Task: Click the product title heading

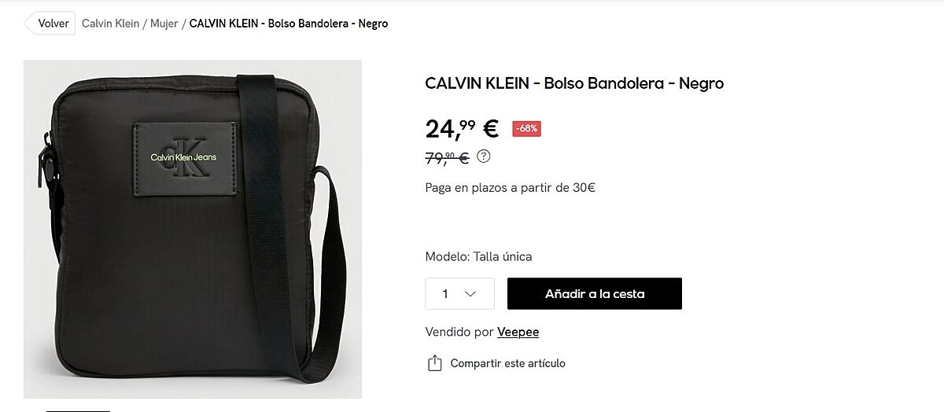Action: pos(574,83)
